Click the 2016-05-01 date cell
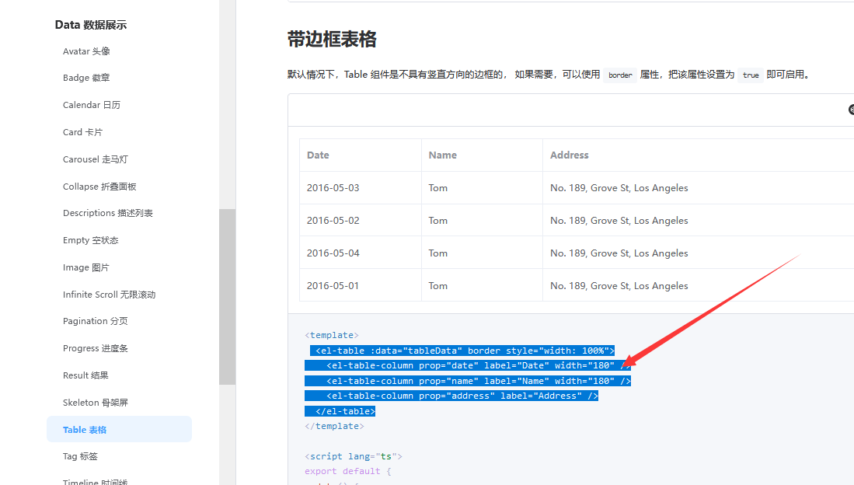This screenshot has height=485, width=854. [360, 286]
